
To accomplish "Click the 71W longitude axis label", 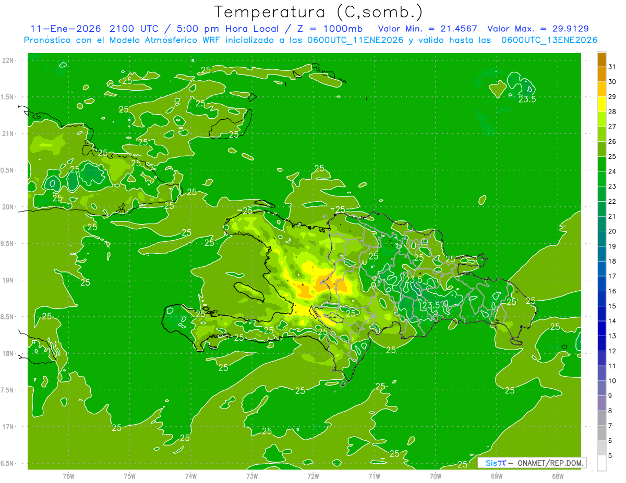I will [x=374, y=476].
